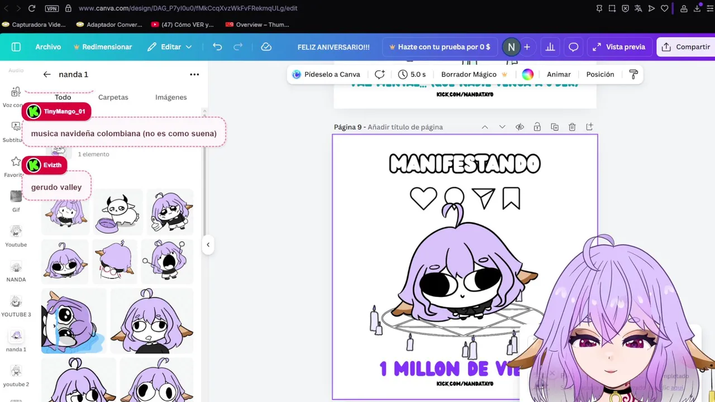Click Pídeselo a Canva
The image size is (715, 402).
tap(326, 74)
